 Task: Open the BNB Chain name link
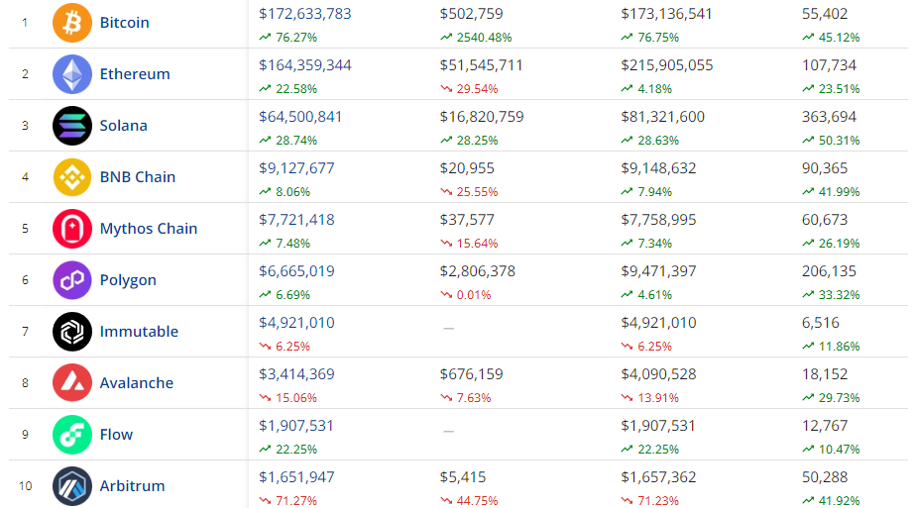point(138,177)
